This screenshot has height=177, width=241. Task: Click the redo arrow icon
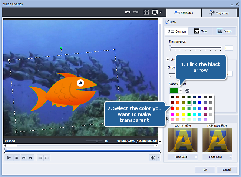pos(136,12)
